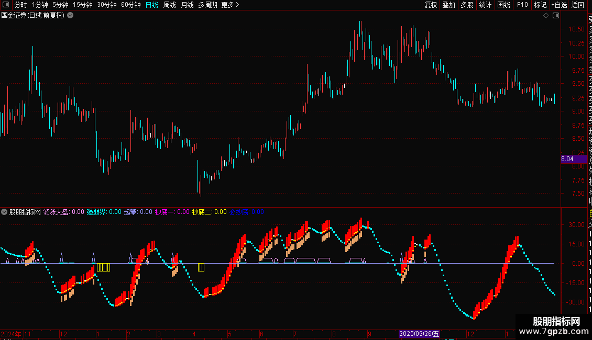Click the 叠加 overlay button
This screenshot has height=340, width=592.
click(x=449, y=5)
